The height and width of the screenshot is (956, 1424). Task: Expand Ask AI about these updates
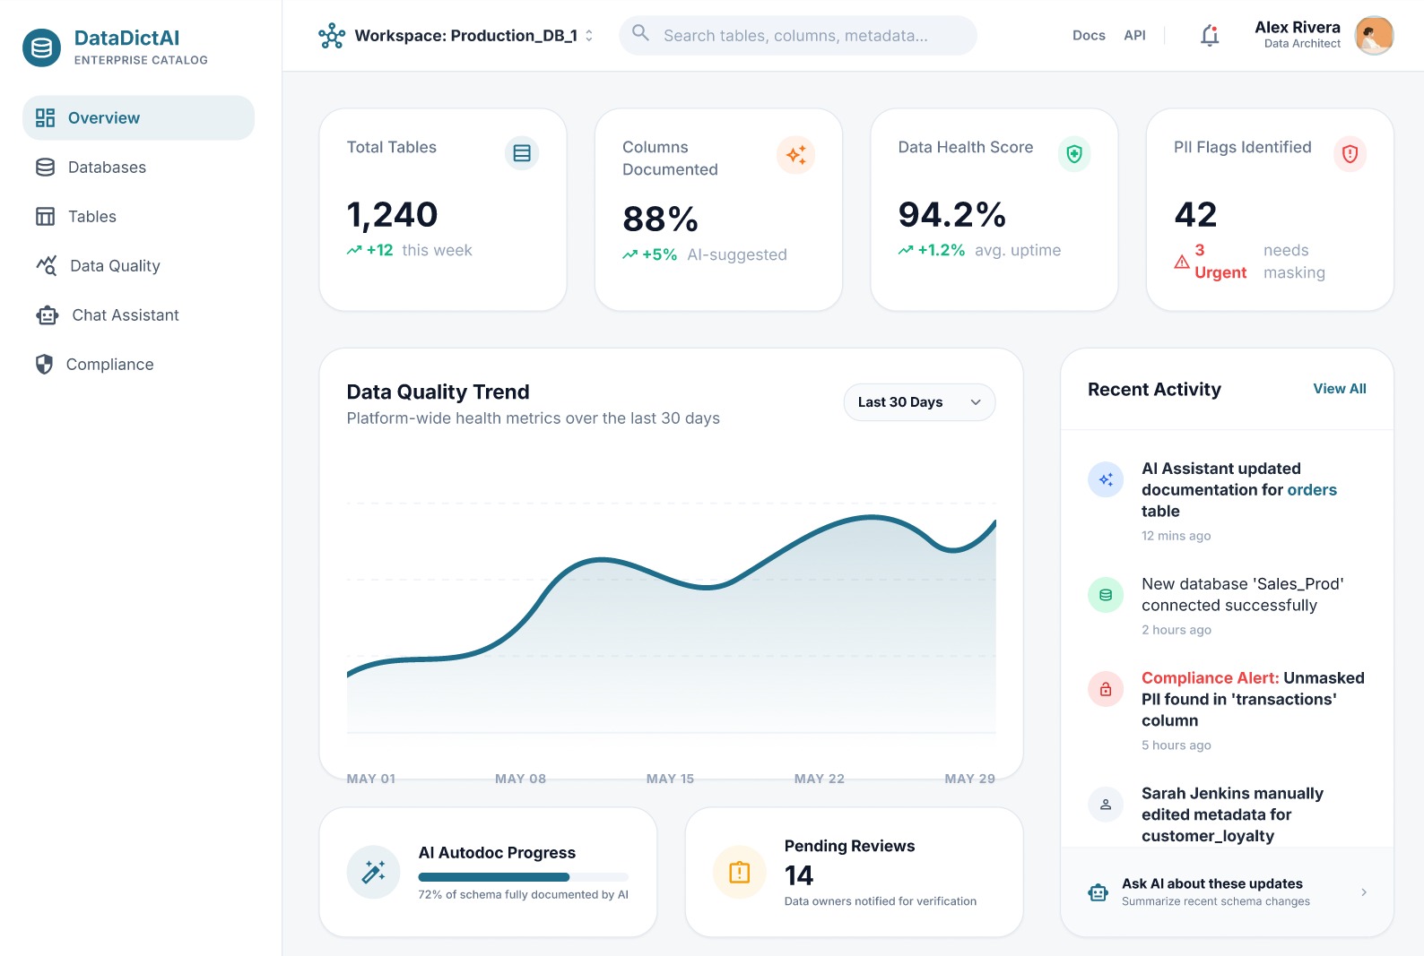[x=1227, y=892]
